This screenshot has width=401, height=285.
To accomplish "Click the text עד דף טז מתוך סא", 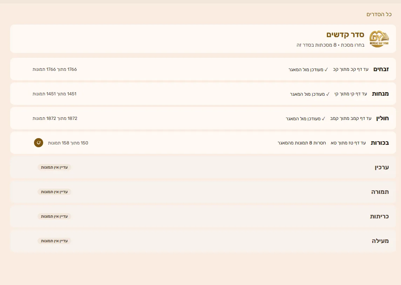I will pyautogui.click(x=348, y=143).
